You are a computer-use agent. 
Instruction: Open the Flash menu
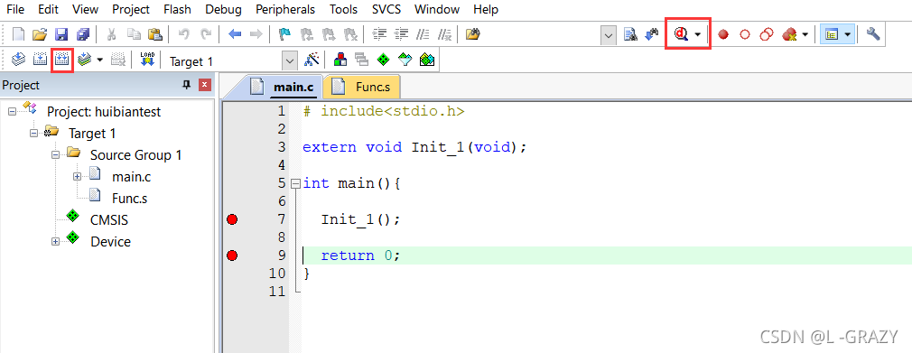point(177,9)
